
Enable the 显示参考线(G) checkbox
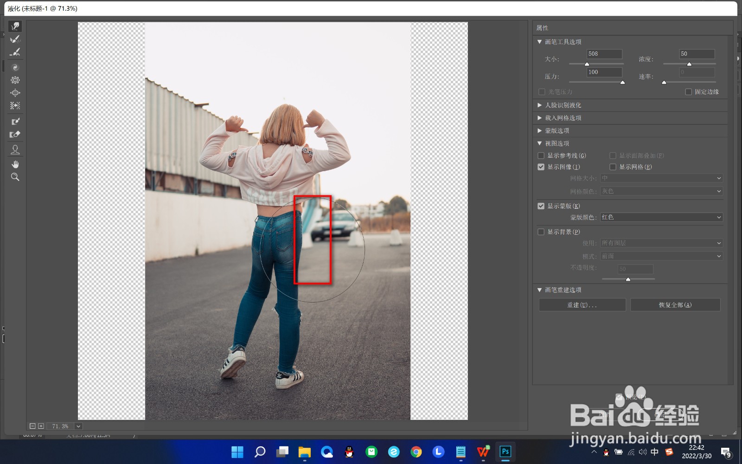[541, 155]
